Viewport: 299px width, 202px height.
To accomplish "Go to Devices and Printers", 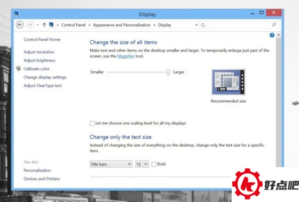I will pyautogui.click(x=41, y=179).
